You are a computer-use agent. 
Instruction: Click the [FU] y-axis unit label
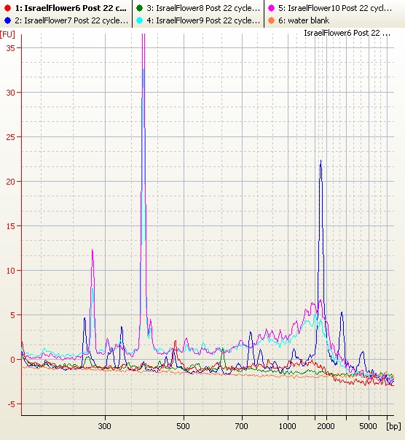pyautogui.click(x=7, y=34)
